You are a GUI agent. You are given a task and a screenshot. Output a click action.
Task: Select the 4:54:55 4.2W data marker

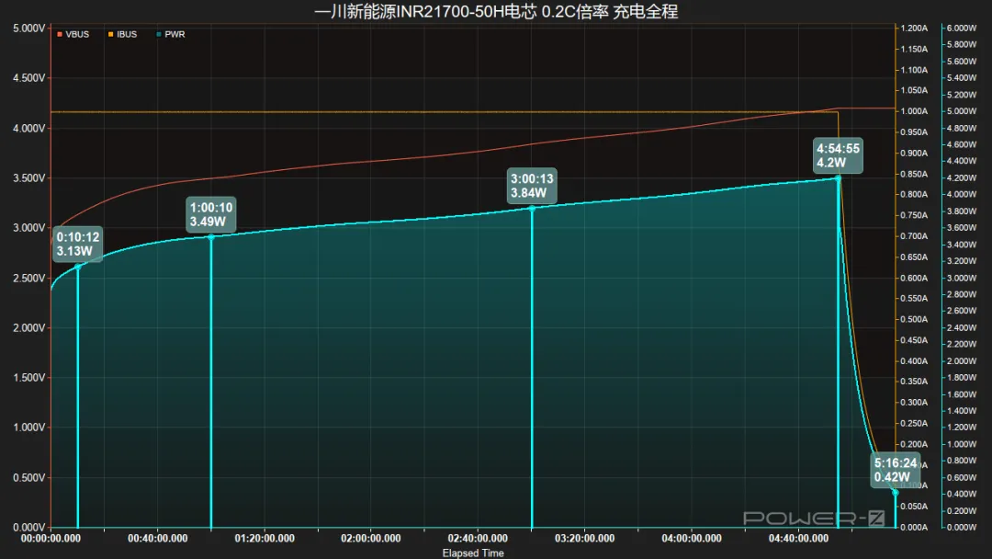[x=839, y=155]
